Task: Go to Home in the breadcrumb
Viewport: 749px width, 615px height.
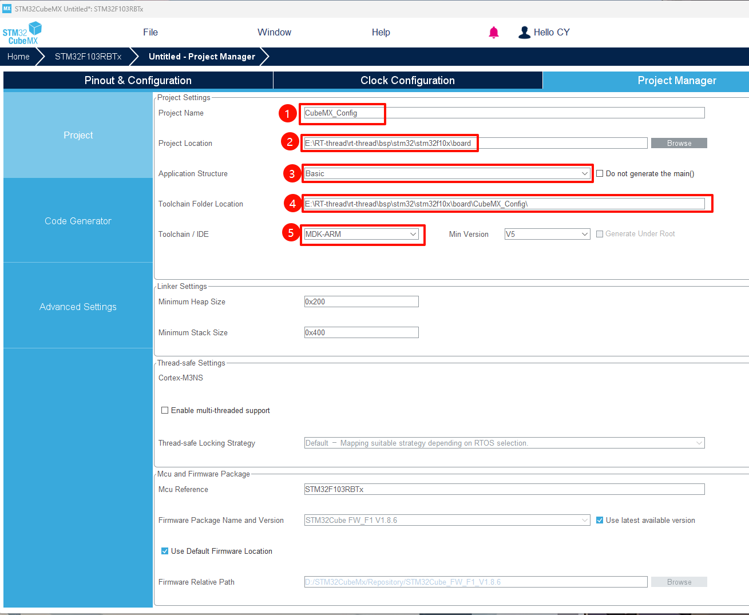Action: click(18, 57)
